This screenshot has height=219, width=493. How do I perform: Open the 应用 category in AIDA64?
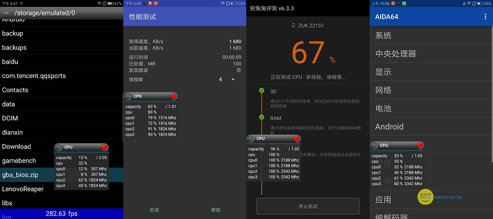pos(431,199)
